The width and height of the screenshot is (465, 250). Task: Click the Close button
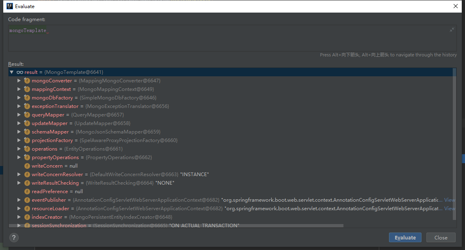pos(441,238)
